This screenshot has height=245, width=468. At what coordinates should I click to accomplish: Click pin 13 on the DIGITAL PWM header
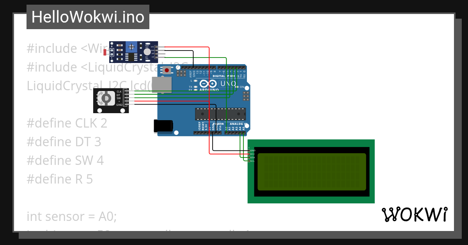click(197, 68)
